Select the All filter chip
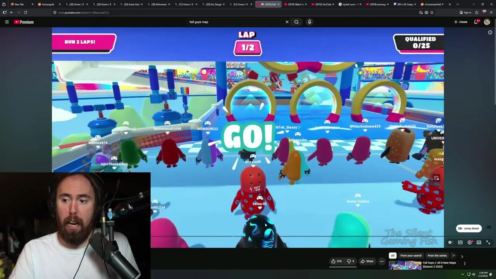Image resolution: width=496 pixels, height=279 pixels. click(x=393, y=256)
